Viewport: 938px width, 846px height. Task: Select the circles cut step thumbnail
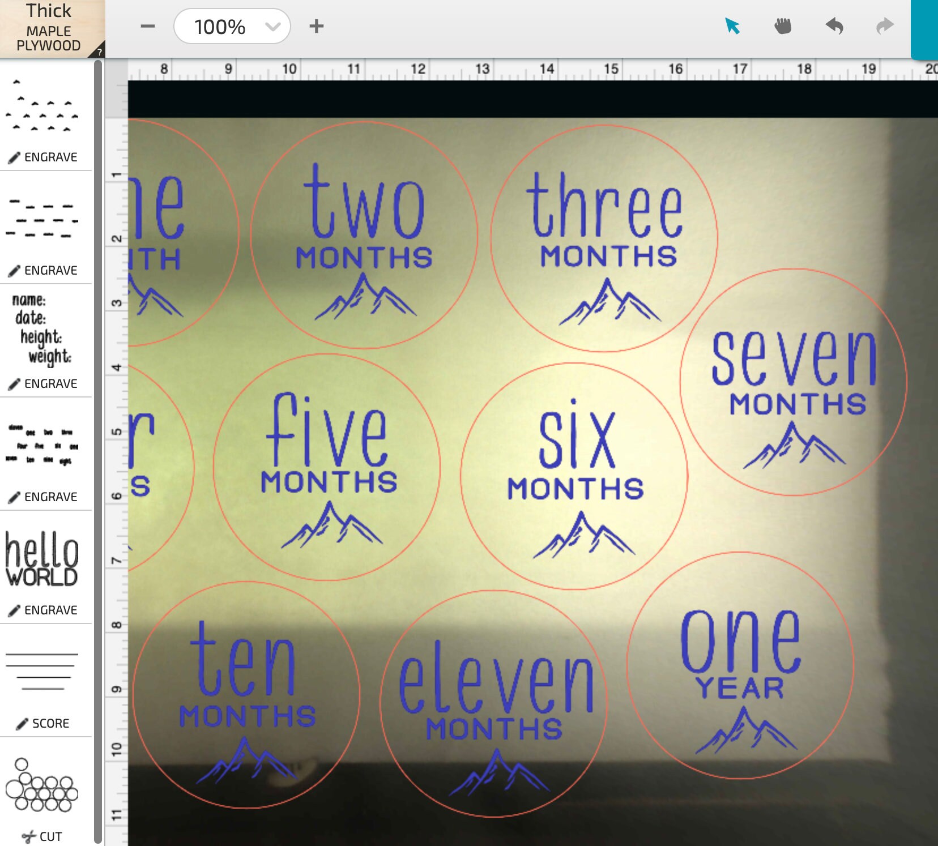pyautogui.click(x=42, y=785)
